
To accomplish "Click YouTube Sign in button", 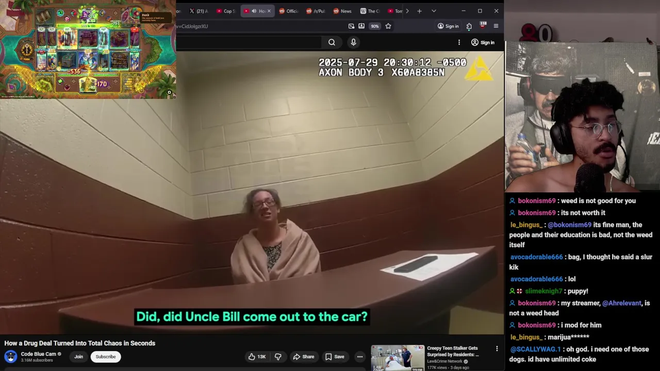I will (x=483, y=42).
